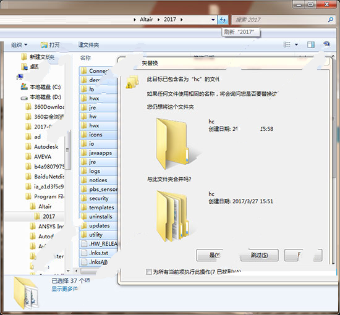
Task: Click the .HW_RELEA file icon
Action: 84,244
